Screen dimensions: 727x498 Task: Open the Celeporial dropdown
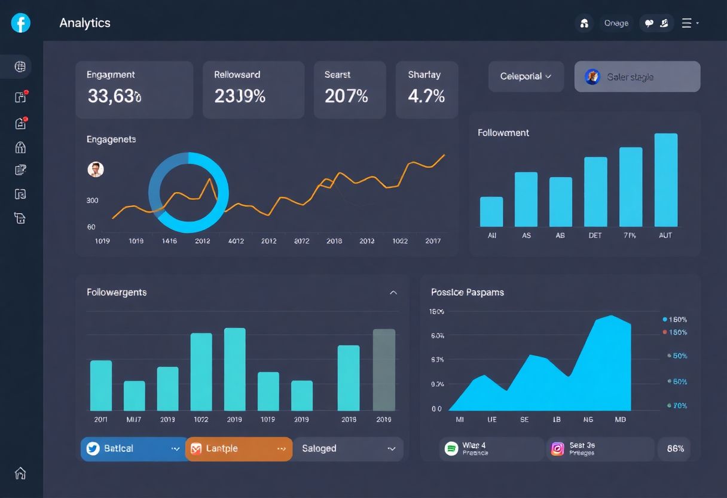click(526, 77)
